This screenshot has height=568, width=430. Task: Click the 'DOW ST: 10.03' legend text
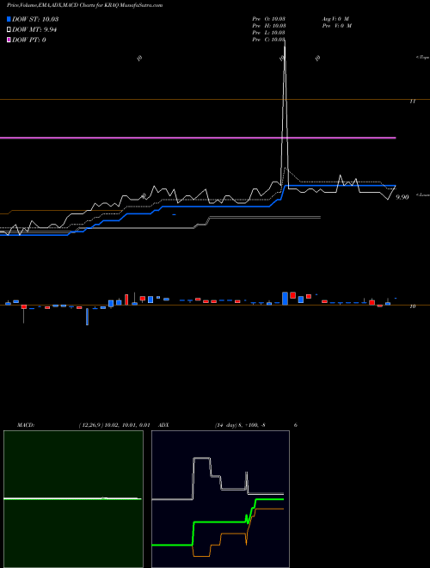tap(35, 19)
